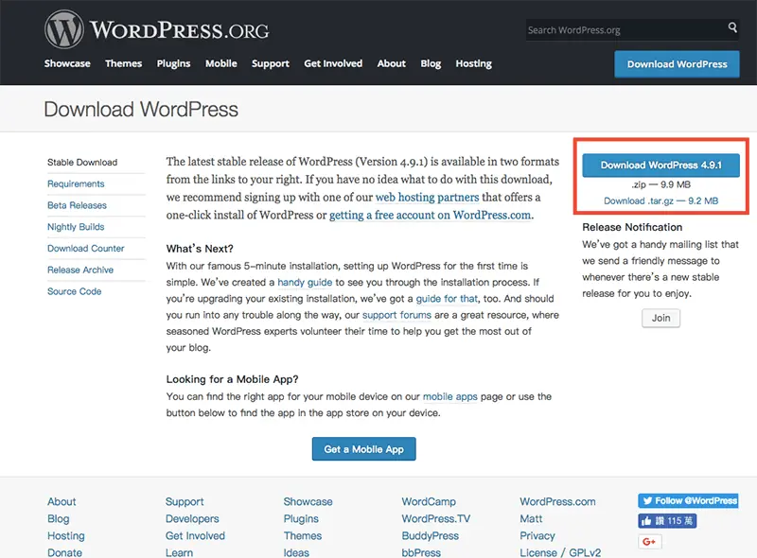Screen dimensions: 757x558
Task: Click getting a free account on WordPress.com
Action: [431, 215]
